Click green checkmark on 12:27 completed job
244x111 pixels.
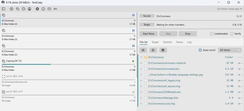pos(133,92)
